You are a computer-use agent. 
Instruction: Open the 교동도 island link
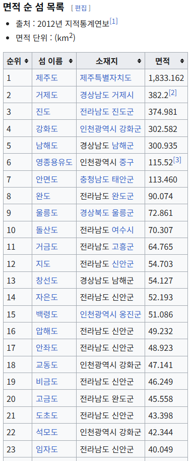pyautogui.click(x=47, y=365)
